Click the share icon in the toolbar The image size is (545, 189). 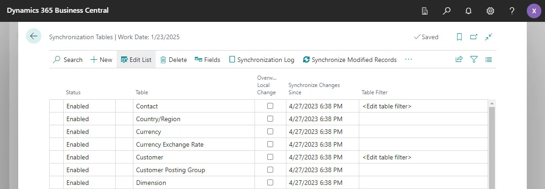459,59
